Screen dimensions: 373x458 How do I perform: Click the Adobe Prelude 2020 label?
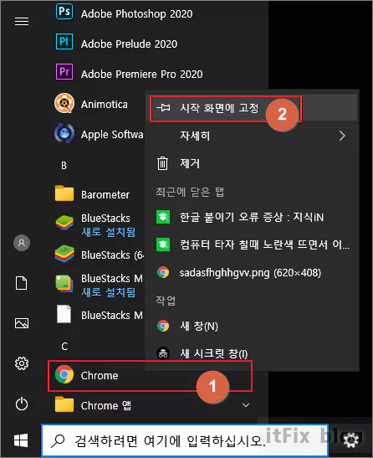pyautogui.click(x=130, y=44)
